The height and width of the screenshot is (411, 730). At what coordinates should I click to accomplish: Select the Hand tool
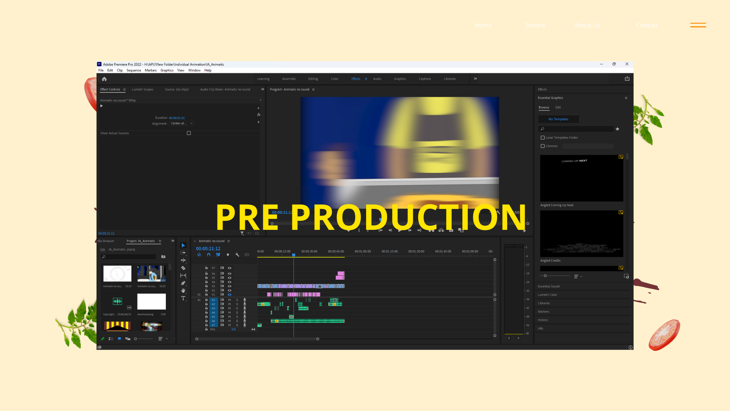[183, 290]
